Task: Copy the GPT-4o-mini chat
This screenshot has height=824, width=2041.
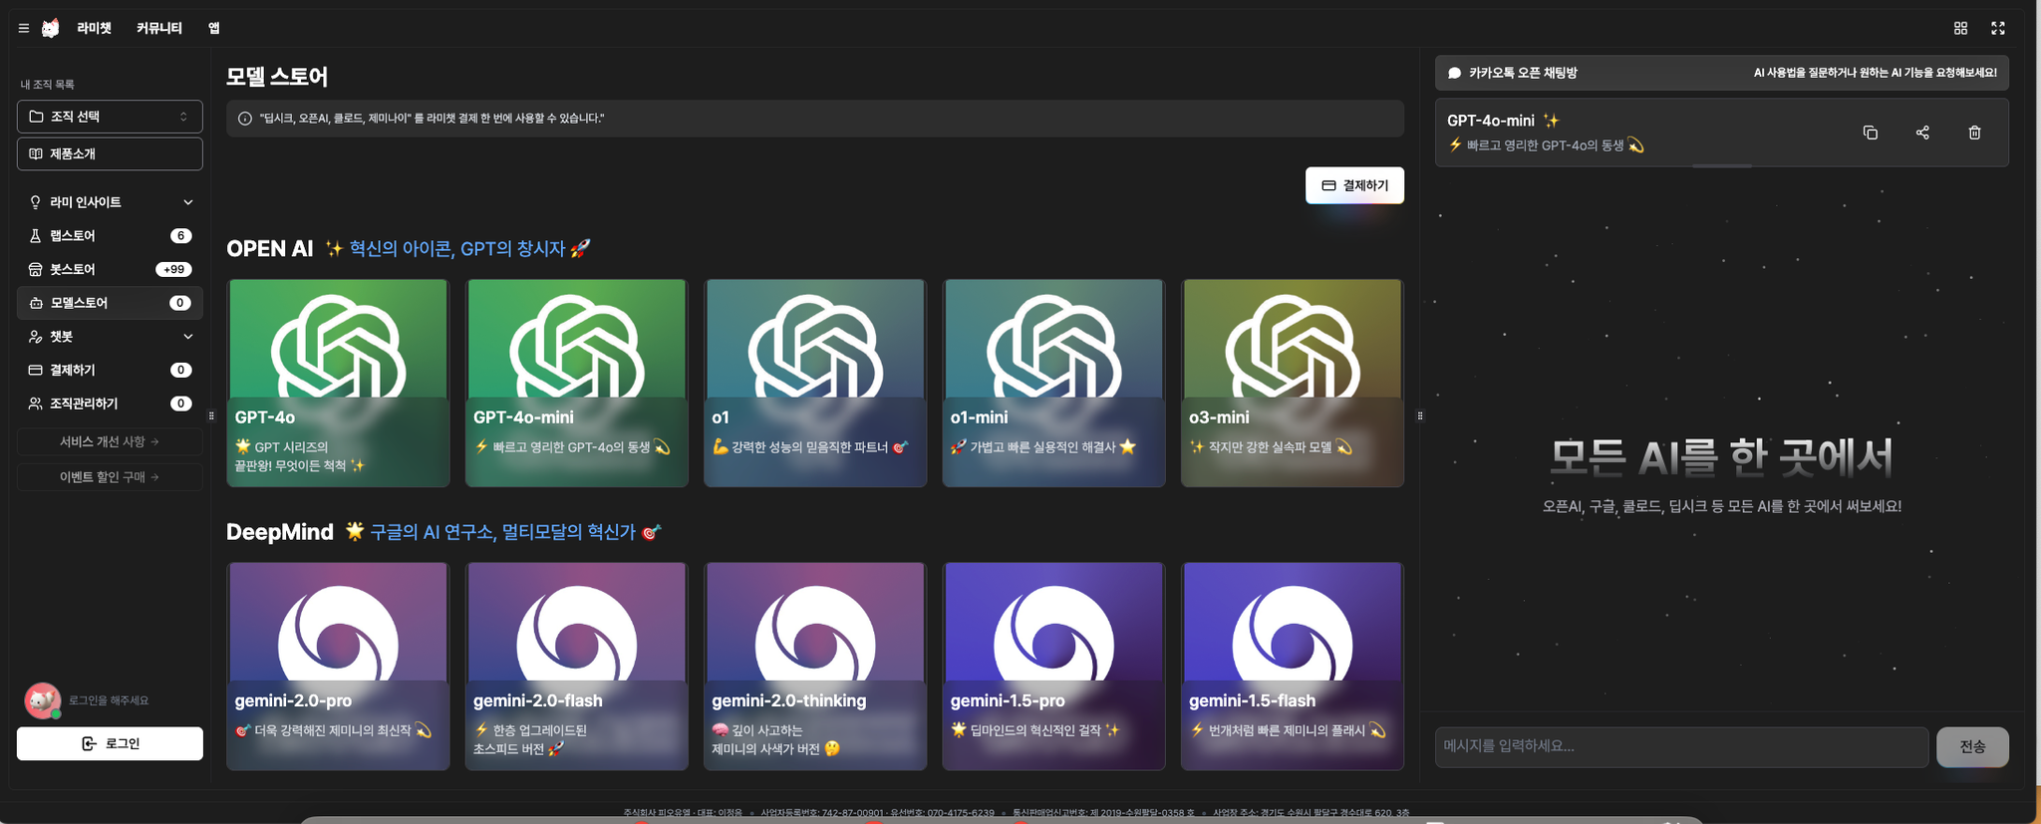Action: coord(1871,133)
